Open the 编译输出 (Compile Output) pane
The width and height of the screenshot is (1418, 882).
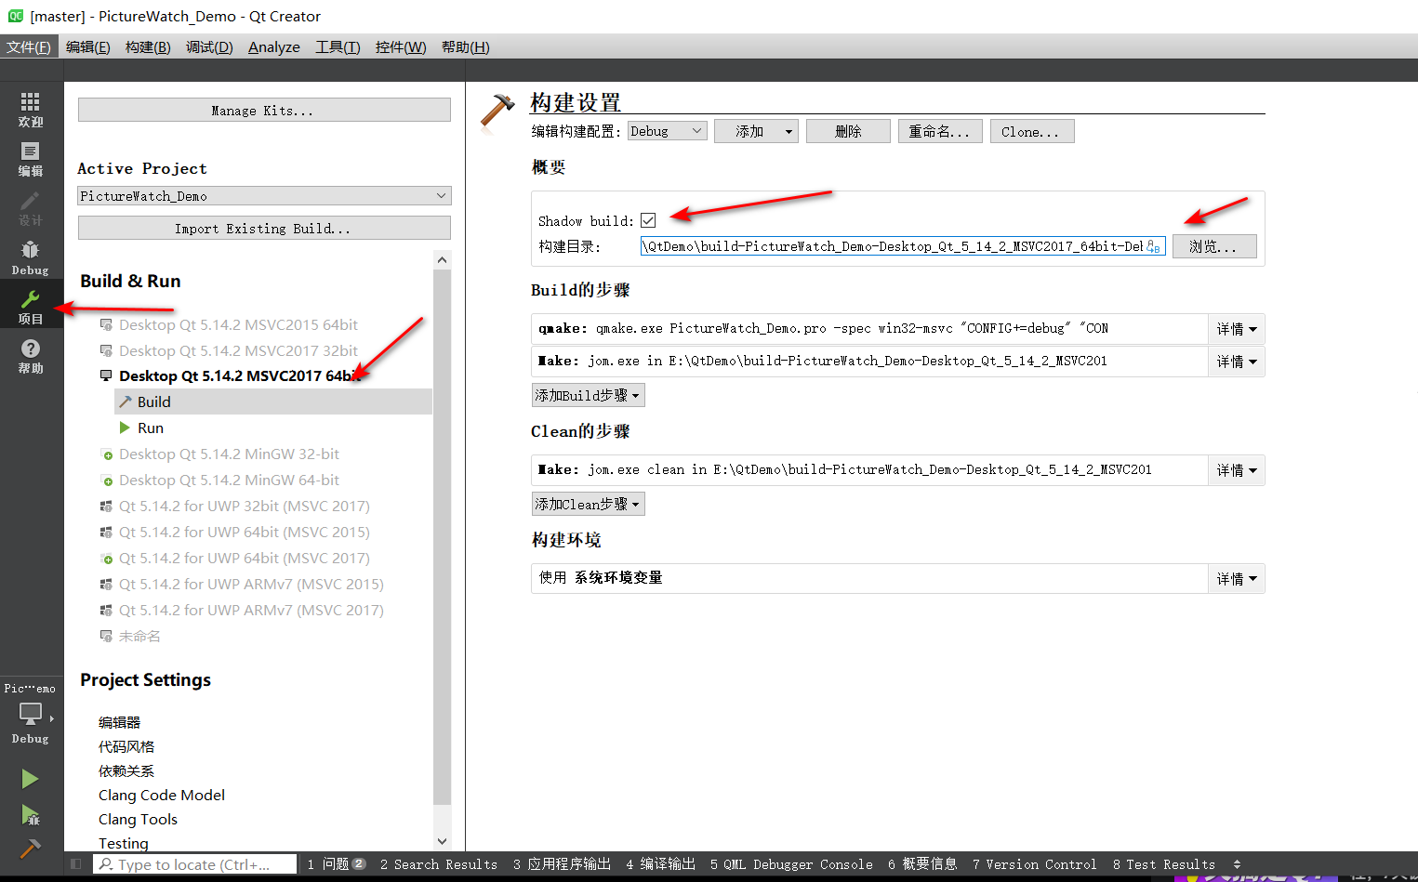tap(661, 864)
